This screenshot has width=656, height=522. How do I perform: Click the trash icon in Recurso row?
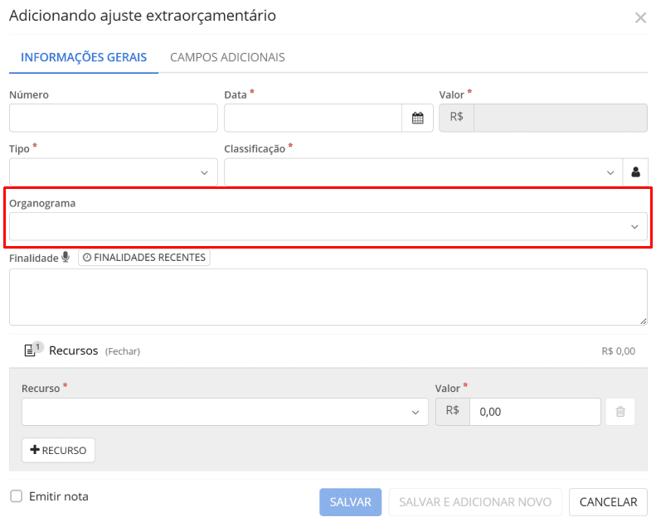(620, 412)
